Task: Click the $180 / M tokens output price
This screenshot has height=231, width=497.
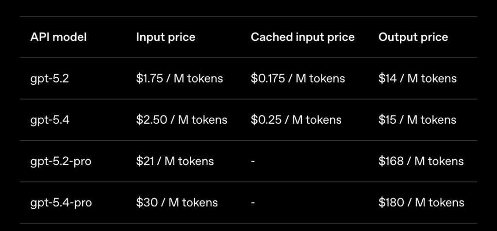Action: [x=421, y=202]
